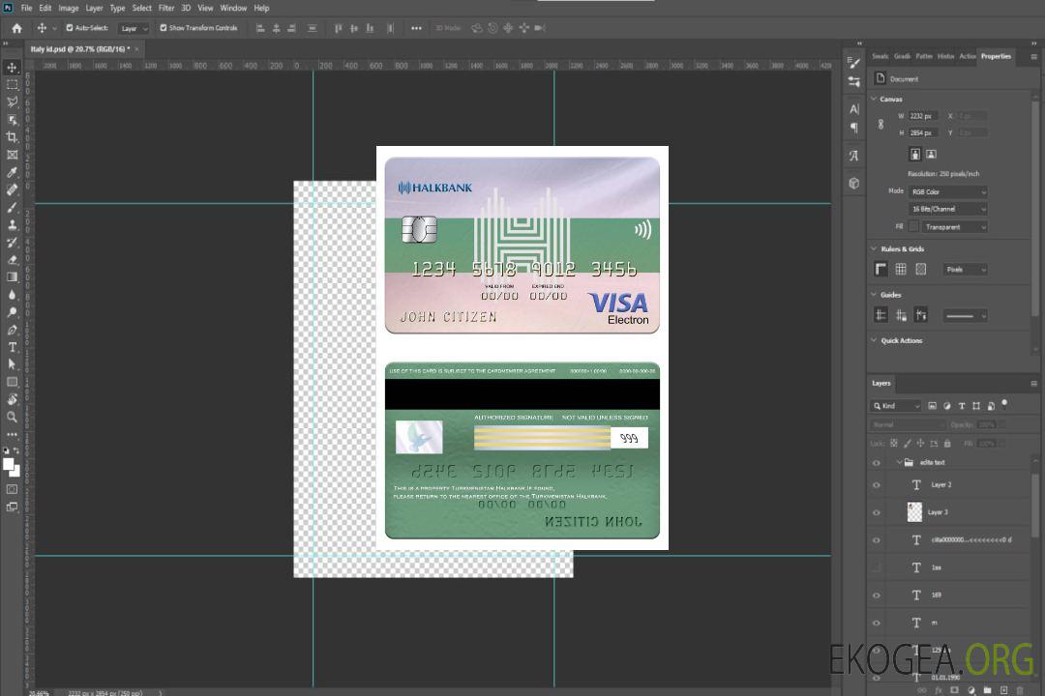This screenshot has height=696, width=1045.
Task: Open the File menu
Action: point(26,8)
